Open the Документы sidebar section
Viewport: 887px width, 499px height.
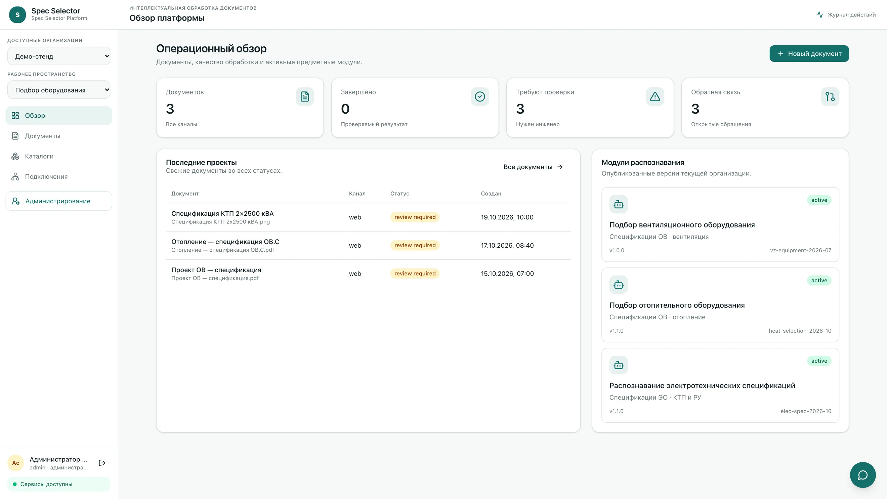pos(59,136)
